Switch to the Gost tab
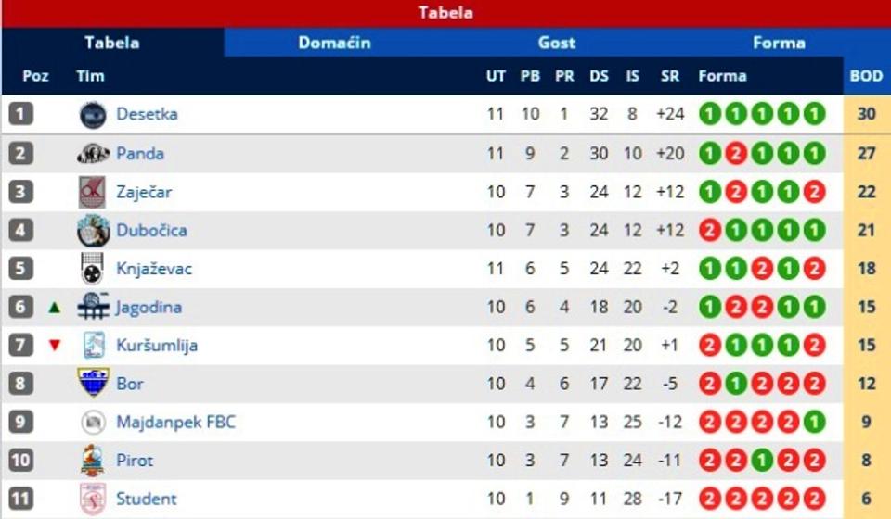The width and height of the screenshot is (891, 519). 557,43
